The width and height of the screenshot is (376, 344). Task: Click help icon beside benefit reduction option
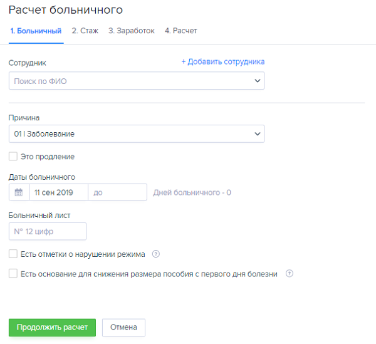pos(290,274)
